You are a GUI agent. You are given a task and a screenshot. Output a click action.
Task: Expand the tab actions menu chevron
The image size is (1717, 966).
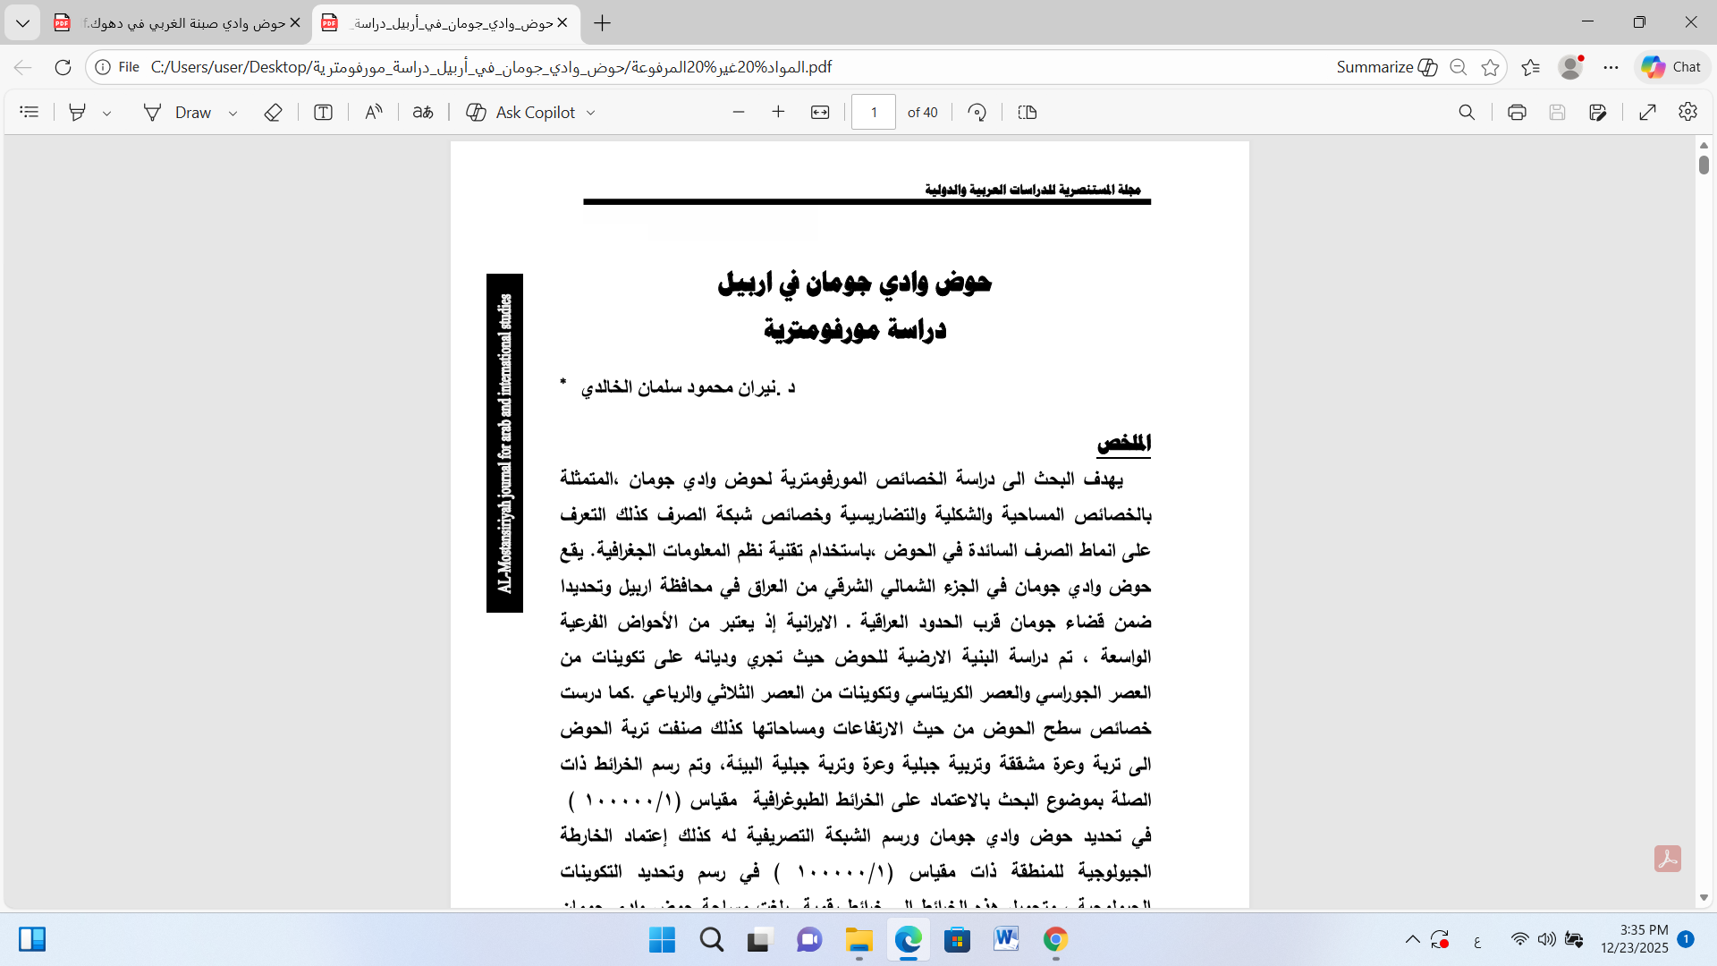(22, 23)
